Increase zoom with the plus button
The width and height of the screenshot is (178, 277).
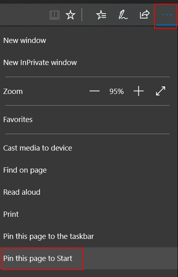138,91
